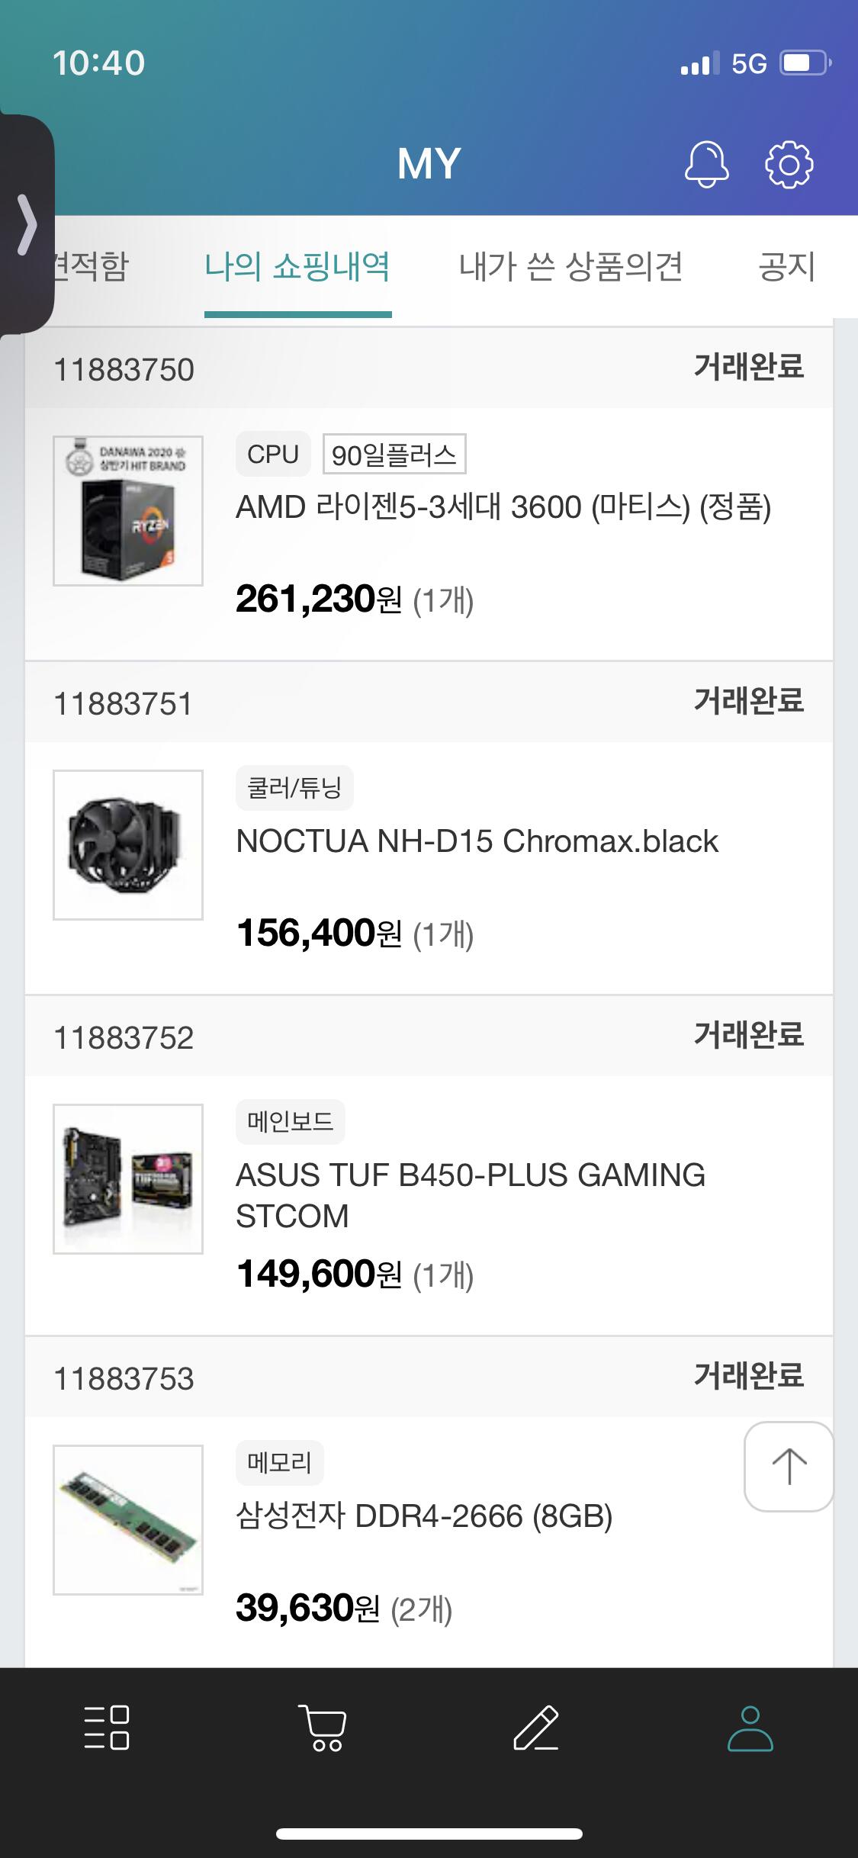Open 삼성전자 DDR4-2666 (8GB) product link
The width and height of the screenshot is (858, 1858).
point(425,1516)
